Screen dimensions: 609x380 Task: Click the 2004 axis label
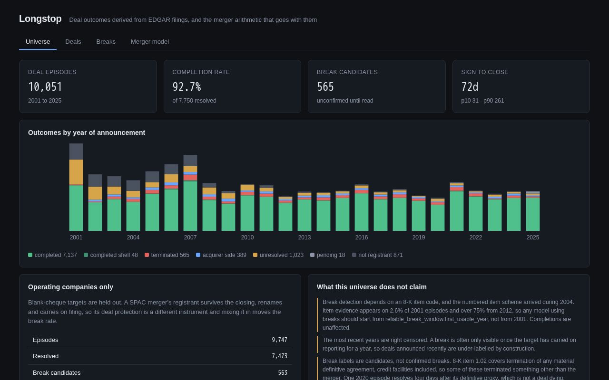pos(133,237)
